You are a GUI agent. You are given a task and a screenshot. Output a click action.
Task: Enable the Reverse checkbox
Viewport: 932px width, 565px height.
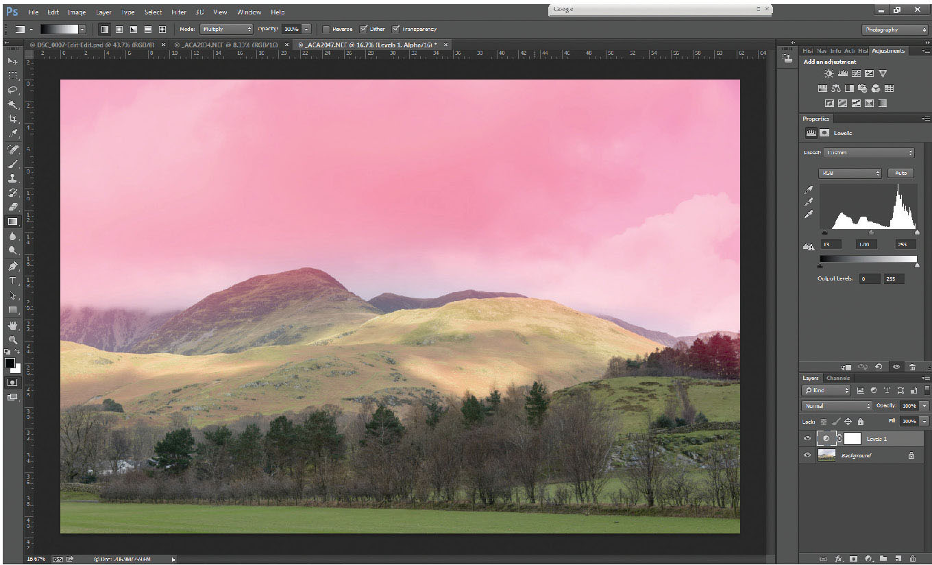pos(326,29)
